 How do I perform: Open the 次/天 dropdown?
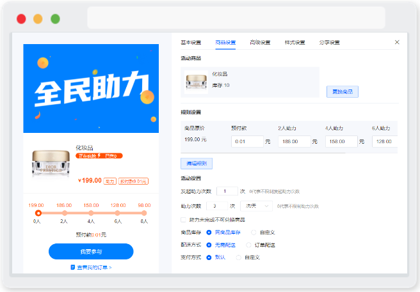point(256,206)
